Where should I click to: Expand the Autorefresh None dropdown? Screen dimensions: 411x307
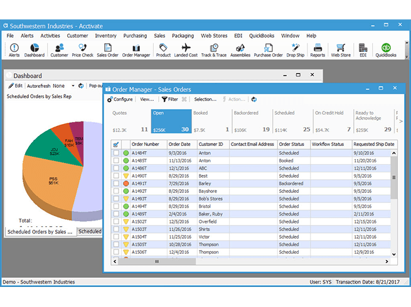click(x=73, y=86)
